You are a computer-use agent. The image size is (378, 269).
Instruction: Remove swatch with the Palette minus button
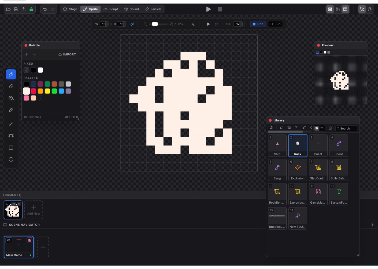[x=34, y=54]
